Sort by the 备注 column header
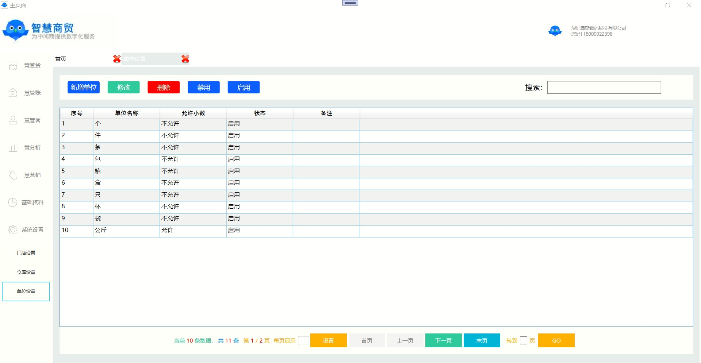The image size is (701, 363). 326,113
